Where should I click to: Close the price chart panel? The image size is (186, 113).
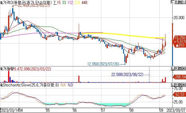click(184, 2)
